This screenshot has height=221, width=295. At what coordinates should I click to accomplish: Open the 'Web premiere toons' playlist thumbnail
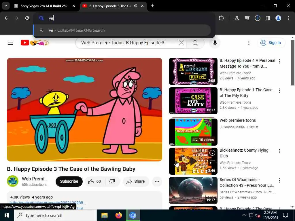193,132
